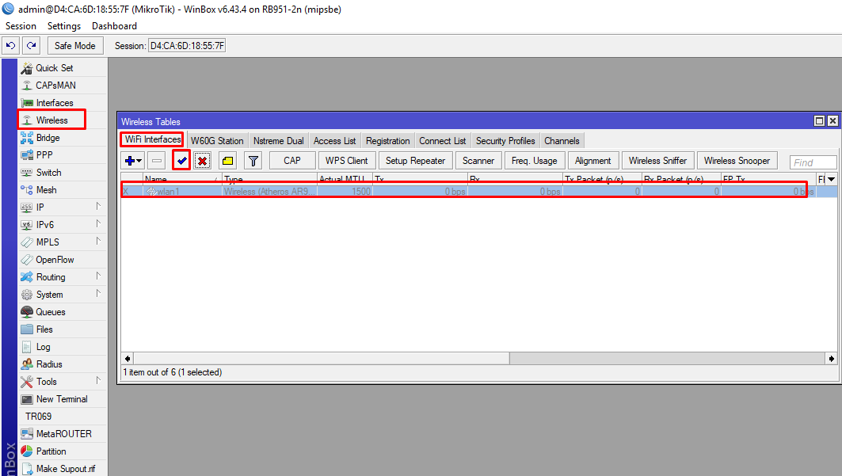Open Quick Set in the sidebar

coord(63,68)
